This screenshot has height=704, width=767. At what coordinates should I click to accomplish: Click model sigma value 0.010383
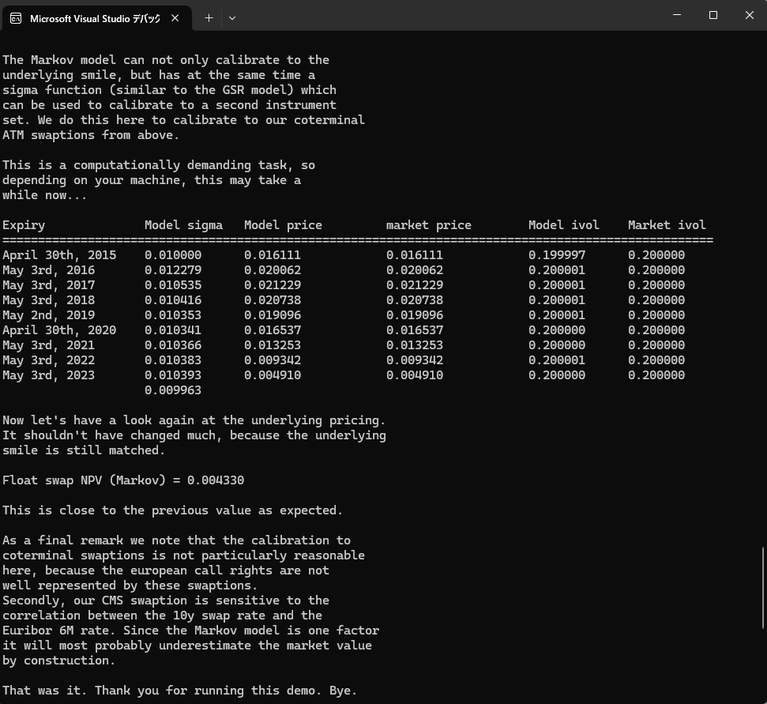[173, 360]
